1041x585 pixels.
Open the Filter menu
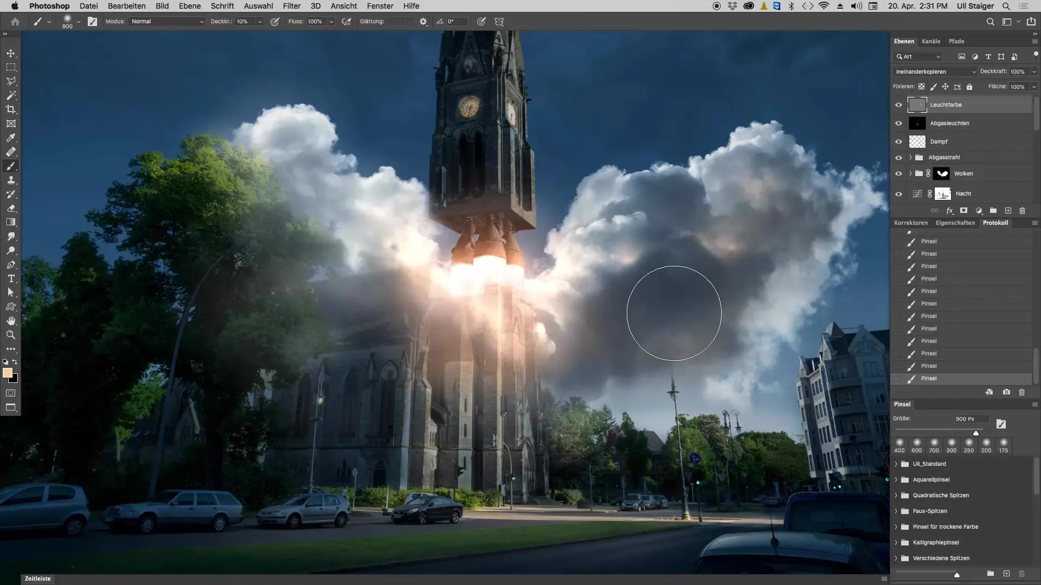(292, 6)
